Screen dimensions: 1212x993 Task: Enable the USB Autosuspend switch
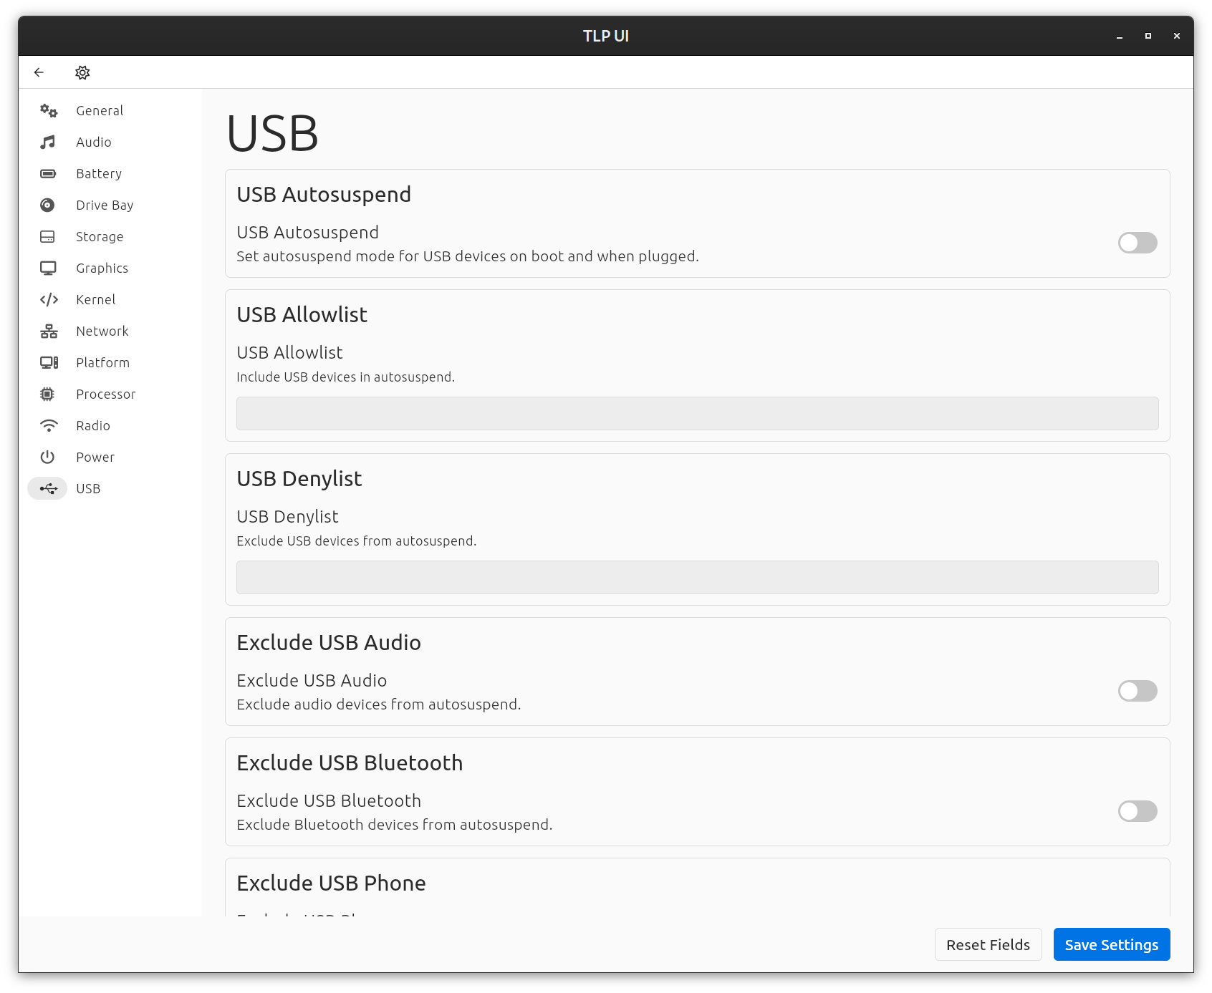[1138, 243]
